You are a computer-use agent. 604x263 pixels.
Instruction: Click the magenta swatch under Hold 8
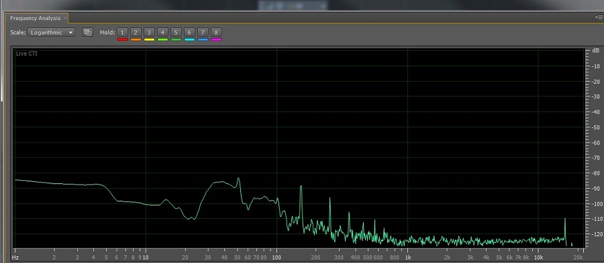click(217, 39)
